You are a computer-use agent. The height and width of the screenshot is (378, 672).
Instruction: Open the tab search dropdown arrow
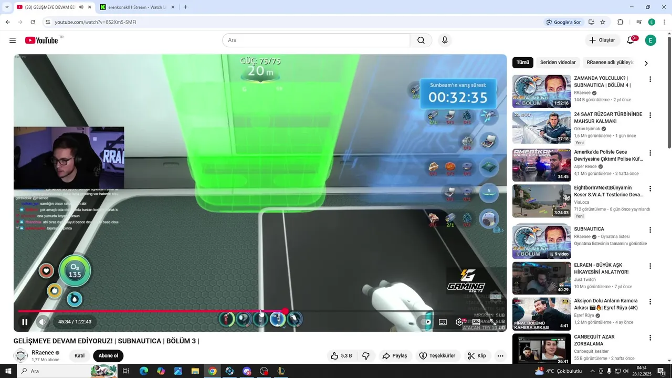7,7
